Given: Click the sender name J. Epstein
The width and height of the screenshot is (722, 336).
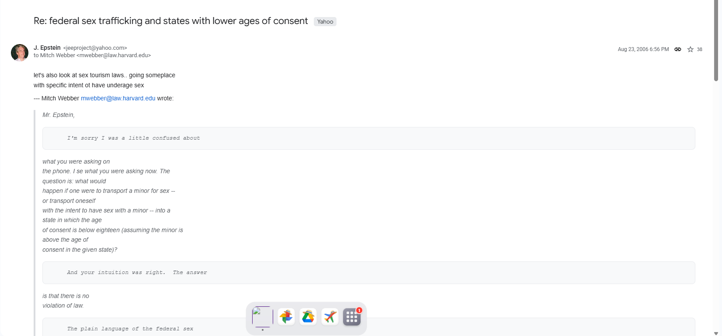Looking at the screenshot, I should (47, 48).
